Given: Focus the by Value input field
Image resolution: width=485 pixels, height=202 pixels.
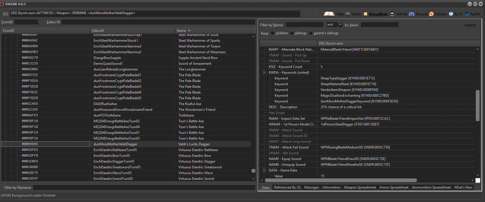Looking at the screenshot, I should coord(379,25).
